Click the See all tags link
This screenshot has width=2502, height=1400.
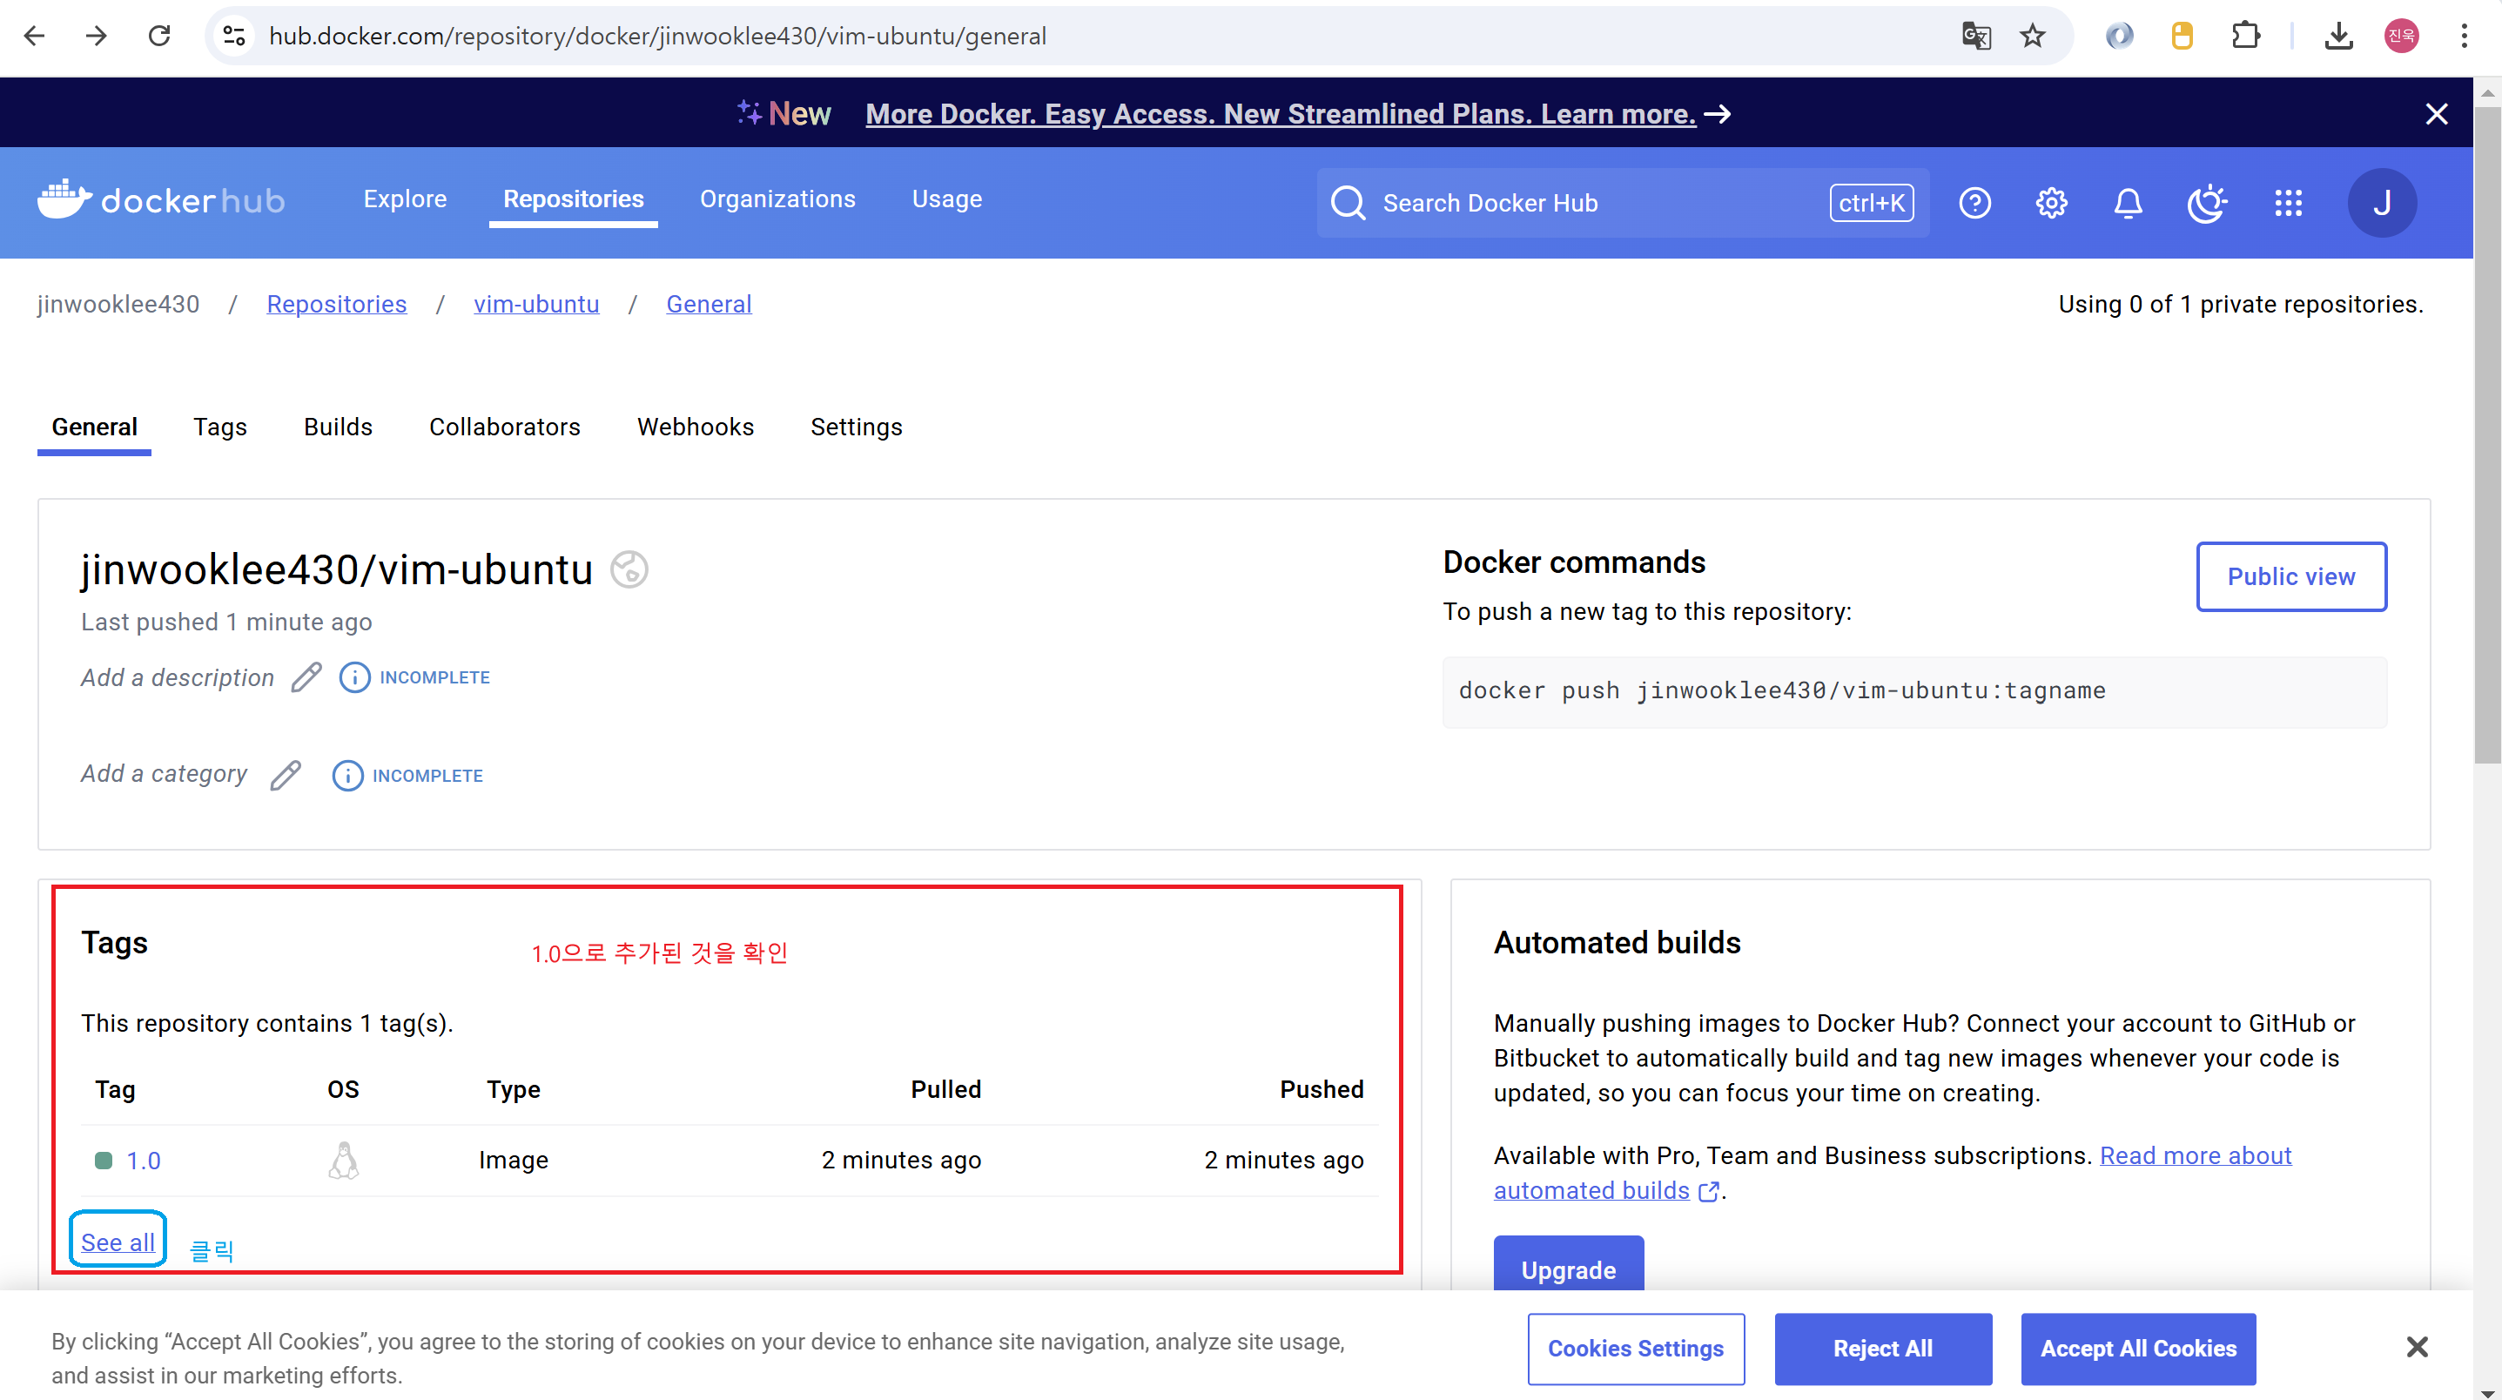(x=118, y=1242)
